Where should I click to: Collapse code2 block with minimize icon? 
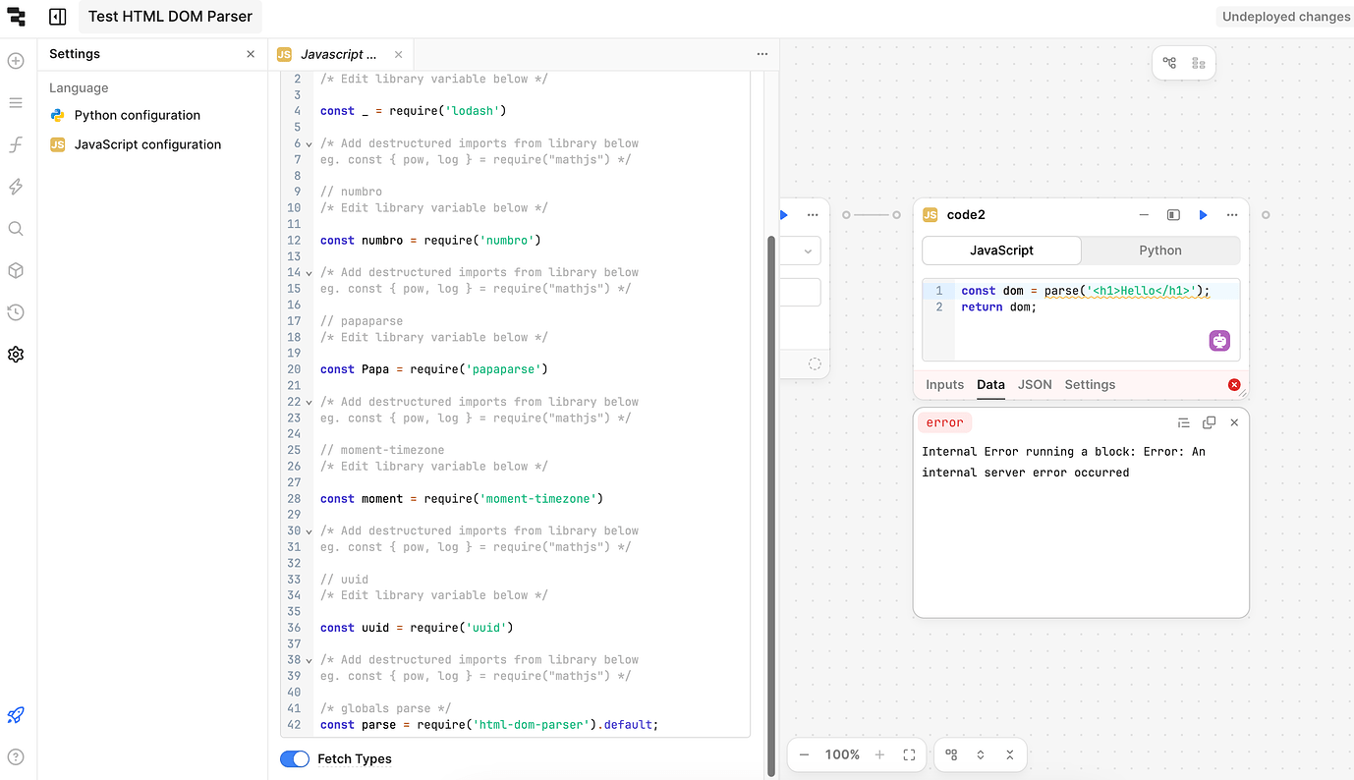(1144, 215)
